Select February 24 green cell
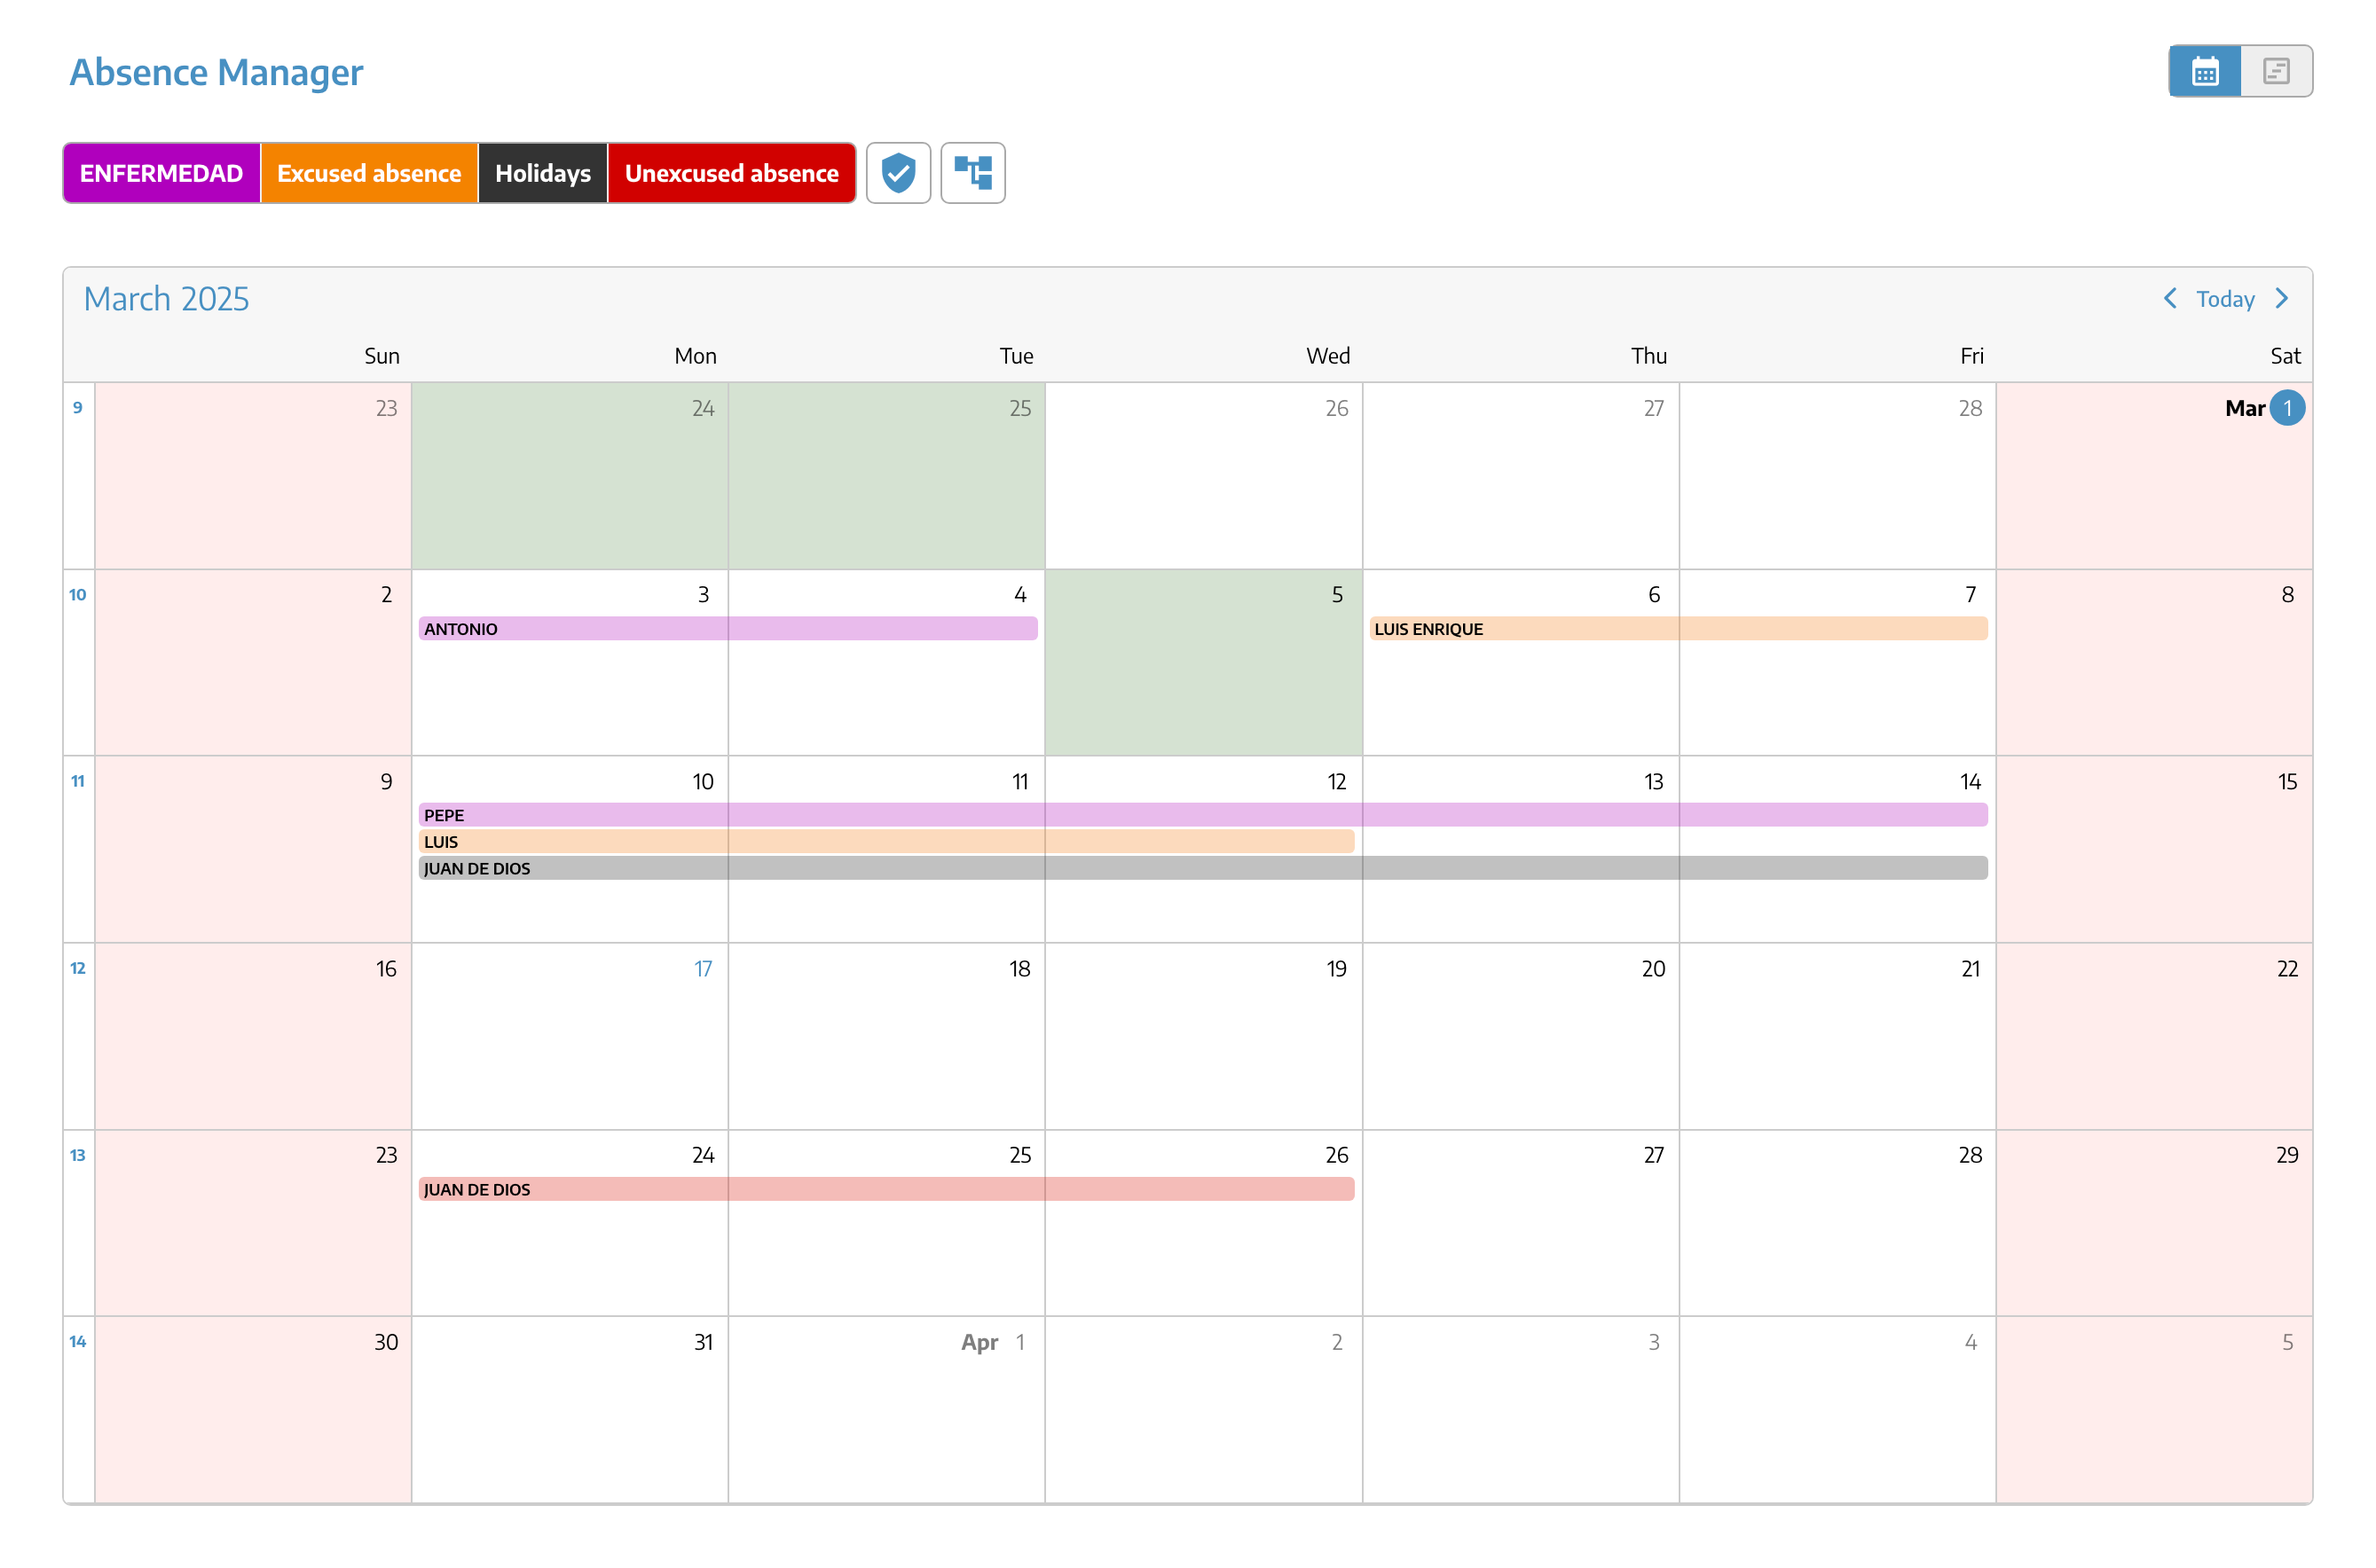 (x=570, y=475)
